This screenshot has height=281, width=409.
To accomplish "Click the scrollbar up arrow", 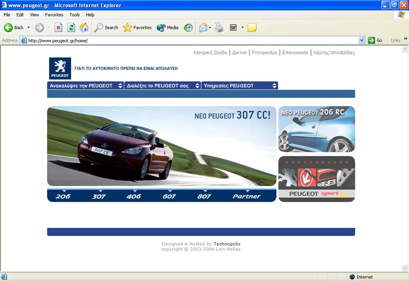I will click(405, 49).
